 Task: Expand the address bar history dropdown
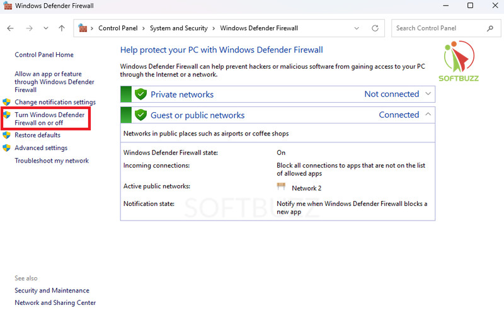(x=357, y=28)
